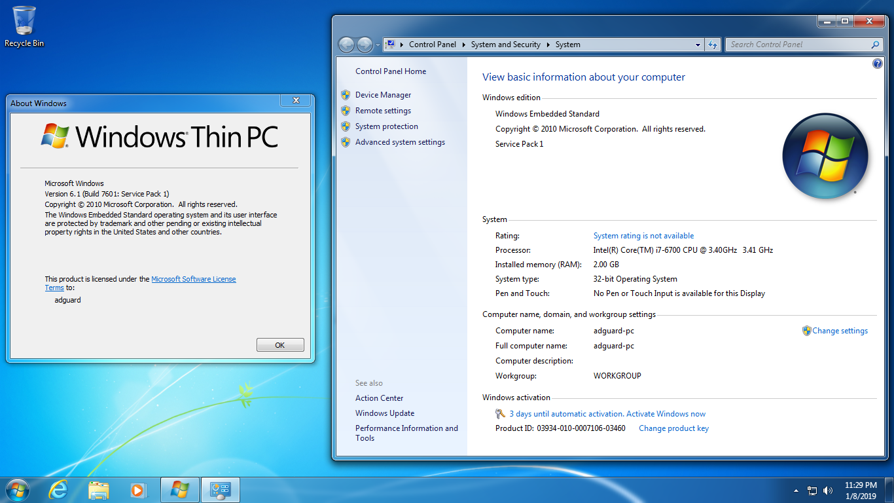Open the Control Panel Home link
894x503 pixels.
point(391,71)
